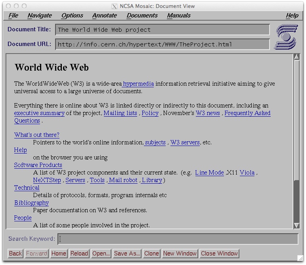
Task: Click the window resize grip corner
Action: point(300,258)
